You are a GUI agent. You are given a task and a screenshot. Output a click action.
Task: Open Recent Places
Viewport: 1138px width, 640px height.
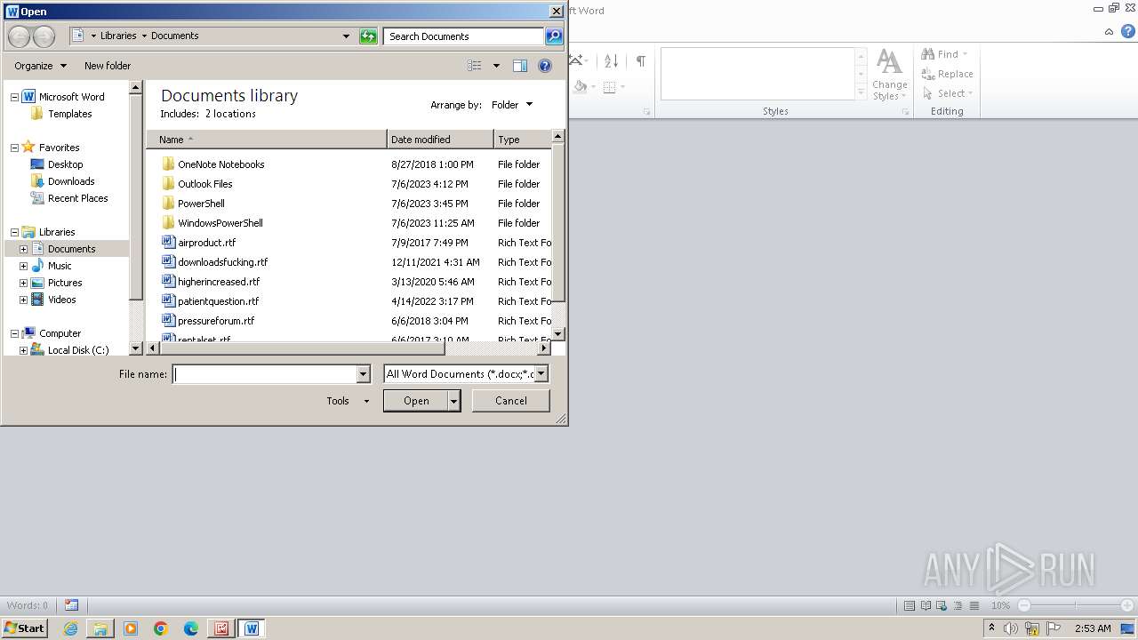coord(77,198)
